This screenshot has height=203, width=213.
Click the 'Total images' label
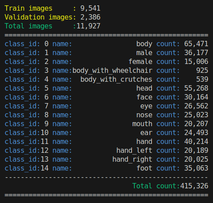coord(28,26)
